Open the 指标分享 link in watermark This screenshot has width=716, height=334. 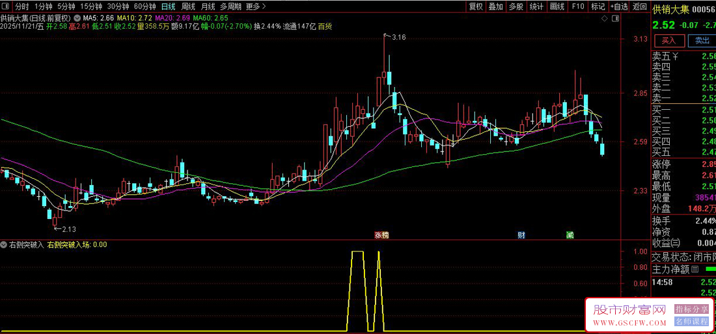tap(691, 309)
